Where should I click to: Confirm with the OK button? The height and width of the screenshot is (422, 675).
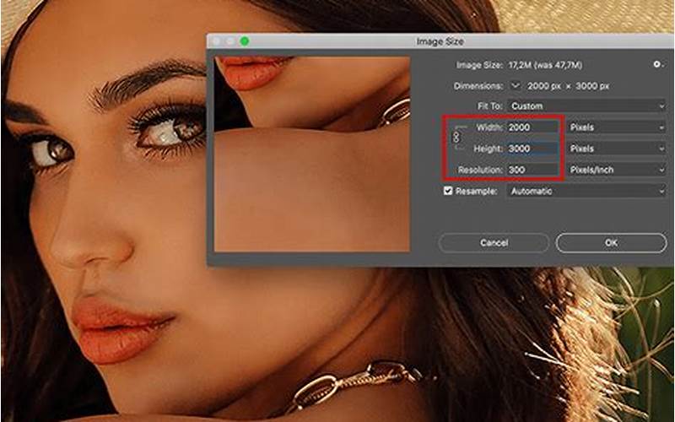pos(611,243)
